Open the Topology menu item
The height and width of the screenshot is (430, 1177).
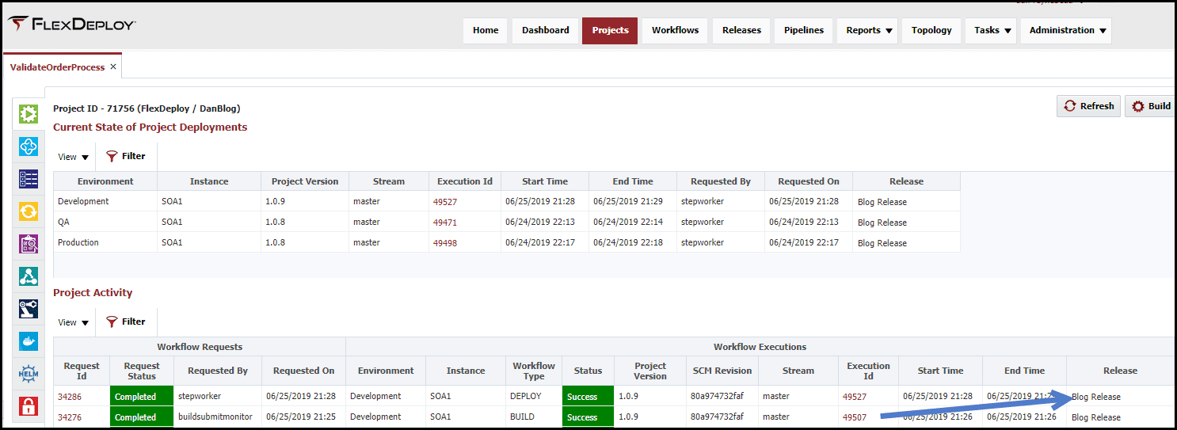[x=931, y=30]
